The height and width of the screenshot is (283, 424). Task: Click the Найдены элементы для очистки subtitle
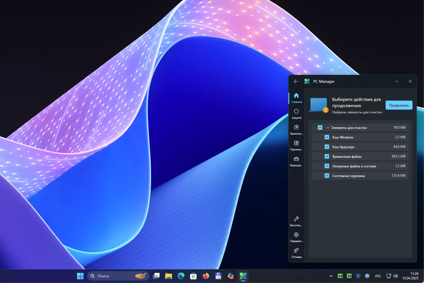pos(357,112)
